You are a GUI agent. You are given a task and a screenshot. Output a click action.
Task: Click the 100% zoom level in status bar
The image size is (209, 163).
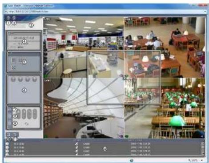coord(193,160)
